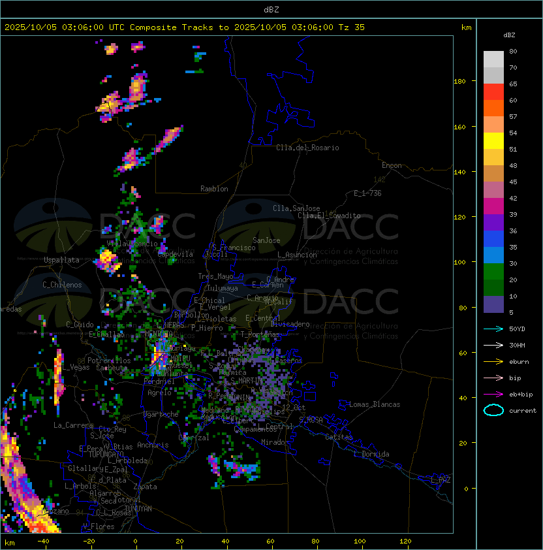Screen dimensions: 543x550
Task: Click the 'Clla.del_Rosario' map label
Action: 307,148
